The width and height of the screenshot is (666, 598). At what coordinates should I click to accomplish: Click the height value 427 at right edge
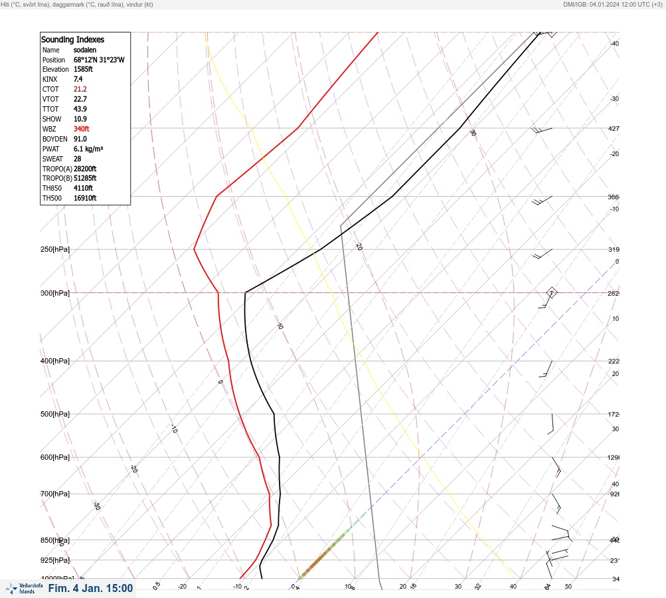click(614, 128)
